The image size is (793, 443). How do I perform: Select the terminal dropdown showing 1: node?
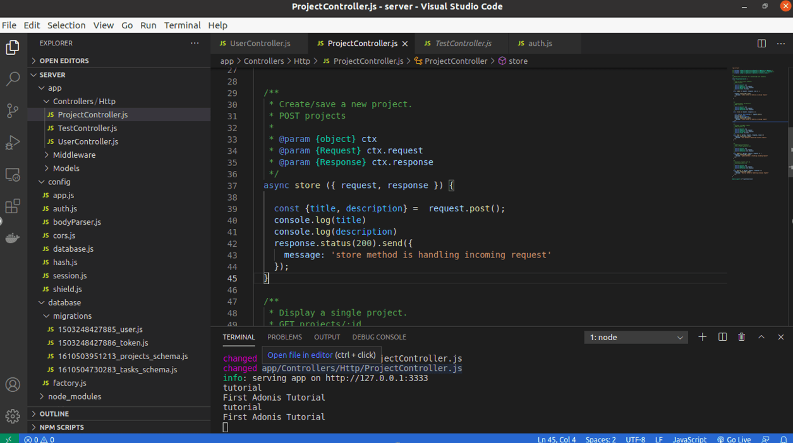point(636,338)
